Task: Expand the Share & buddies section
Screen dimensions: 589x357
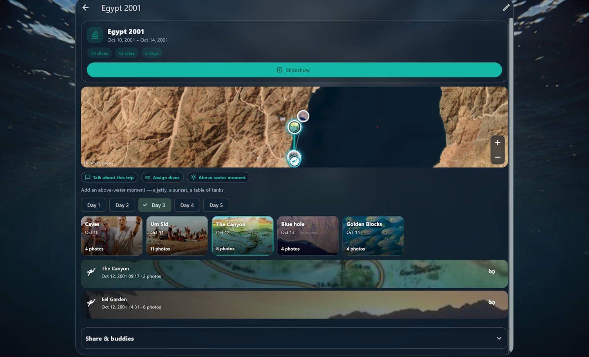Action: [294, 338]
